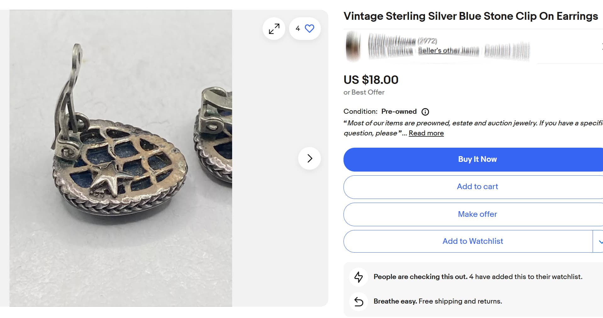Open the Condition info icon
The height and width of the screenshot is (318, 603).
pyautogui.click(x=425, y=112)
